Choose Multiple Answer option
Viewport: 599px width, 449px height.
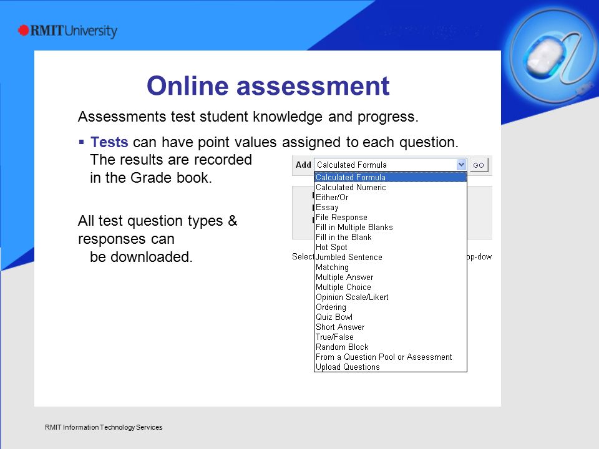pyautogui.click(x=391, y=277)
